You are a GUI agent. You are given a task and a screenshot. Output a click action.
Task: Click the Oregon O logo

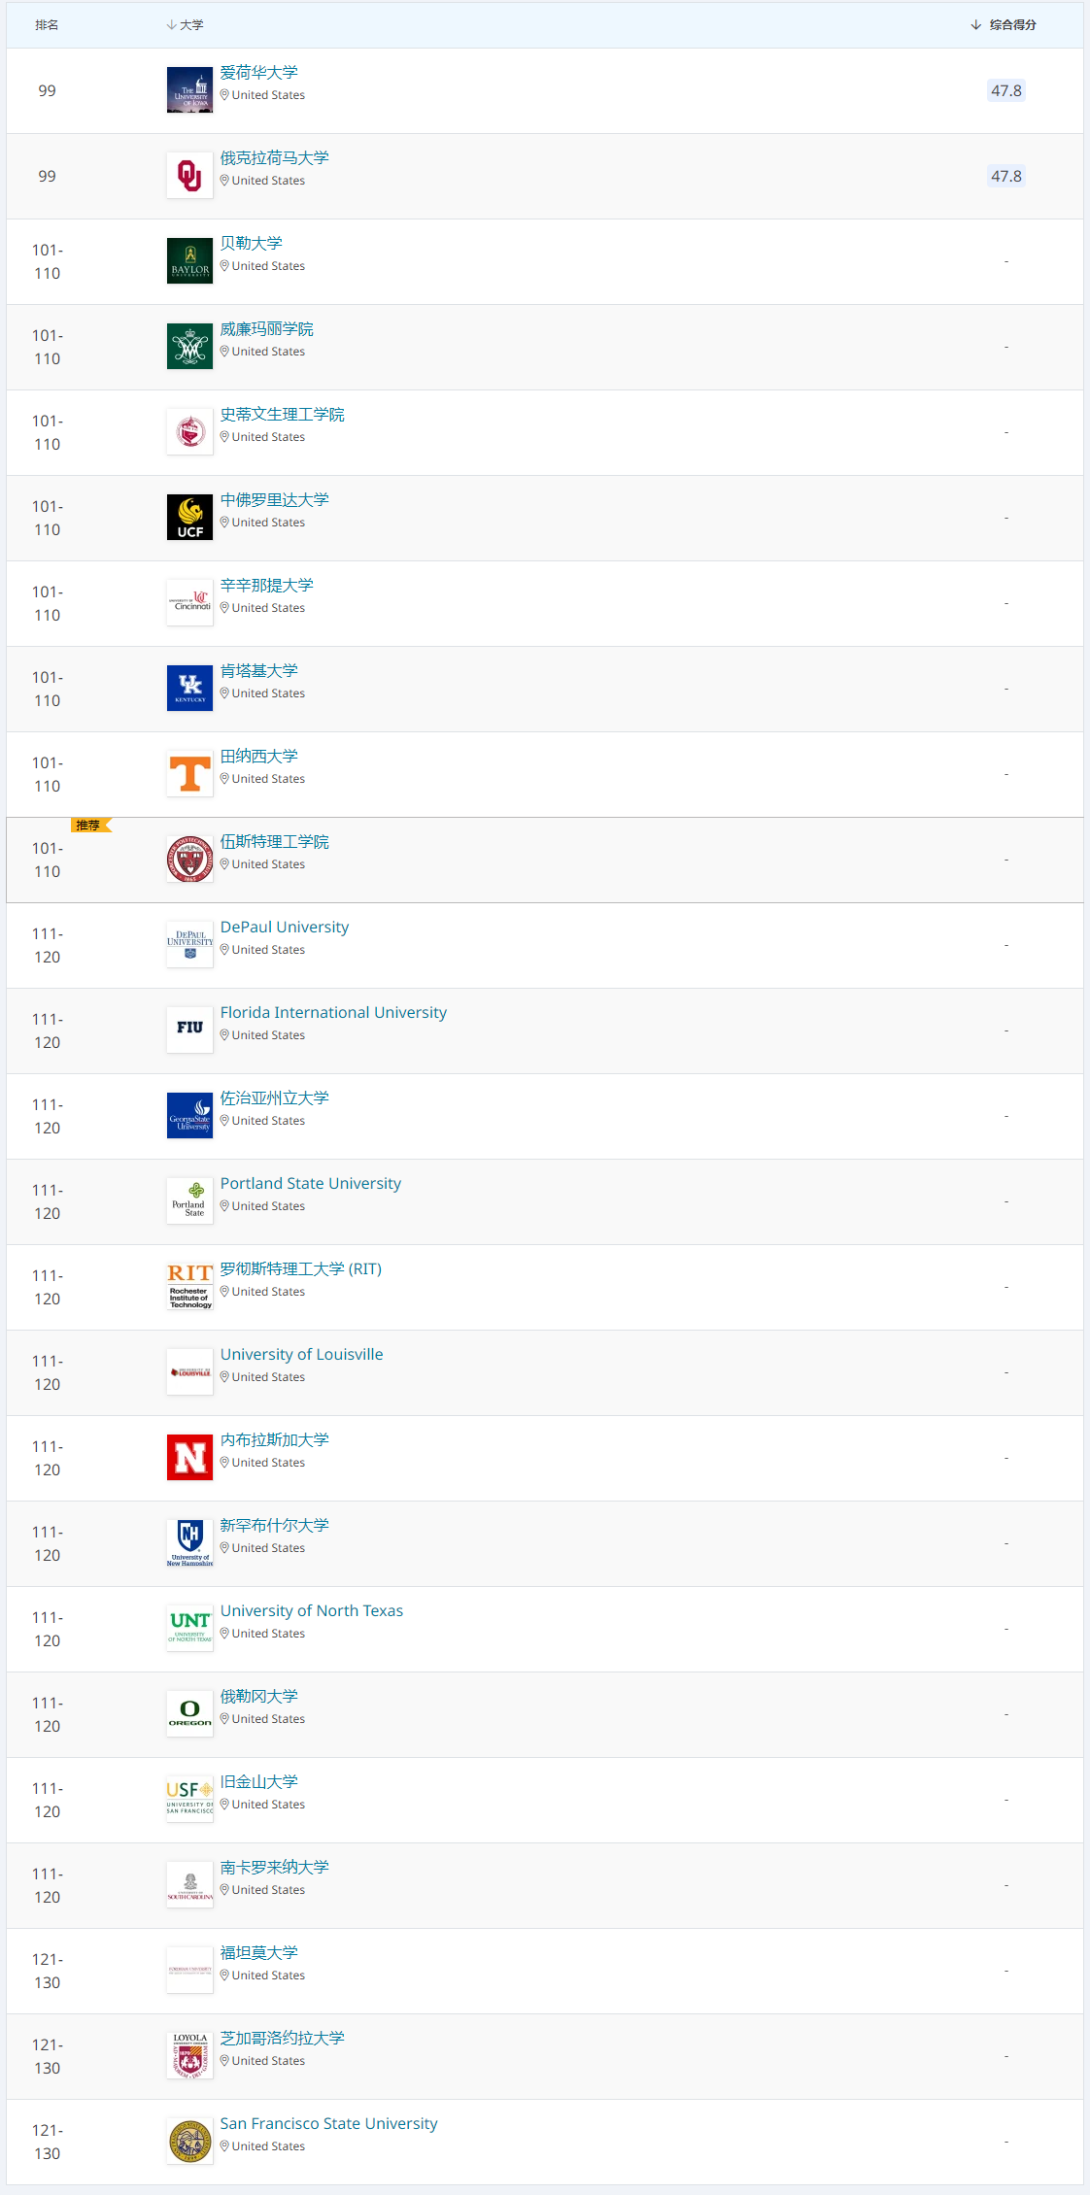[189, 1714]
